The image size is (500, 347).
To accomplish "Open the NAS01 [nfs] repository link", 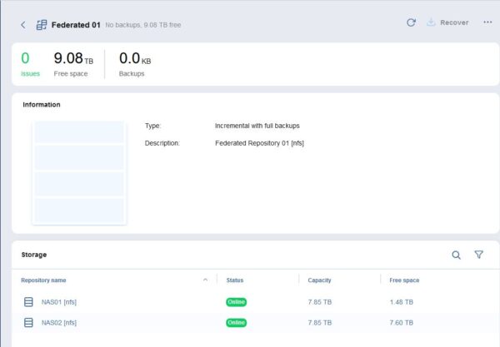I will (x=59, y=302).
